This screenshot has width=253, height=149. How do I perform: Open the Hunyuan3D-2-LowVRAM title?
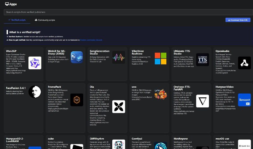point(15,140)
